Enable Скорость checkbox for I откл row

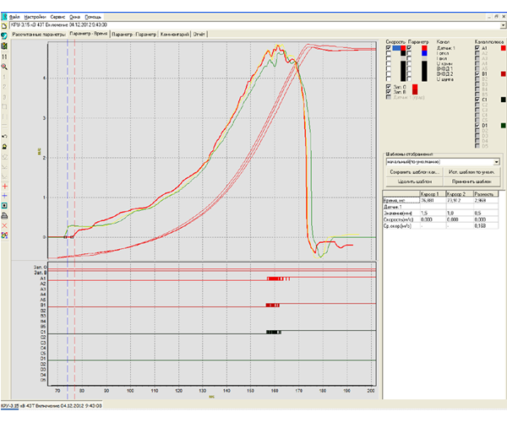click(389, 53)
